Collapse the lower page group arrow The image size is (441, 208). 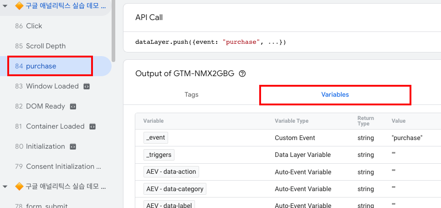click(x=5, y=187)
